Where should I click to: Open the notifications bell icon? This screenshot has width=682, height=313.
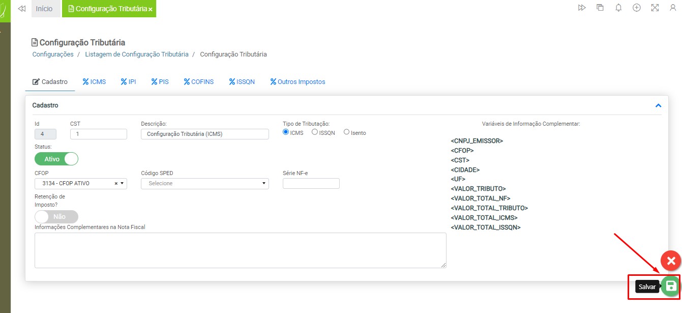coord(618,8)
